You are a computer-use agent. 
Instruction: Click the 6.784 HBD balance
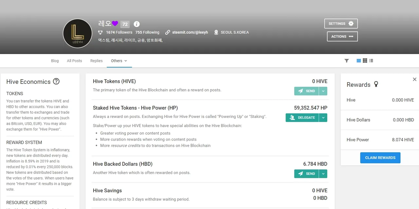pos(315,164)
